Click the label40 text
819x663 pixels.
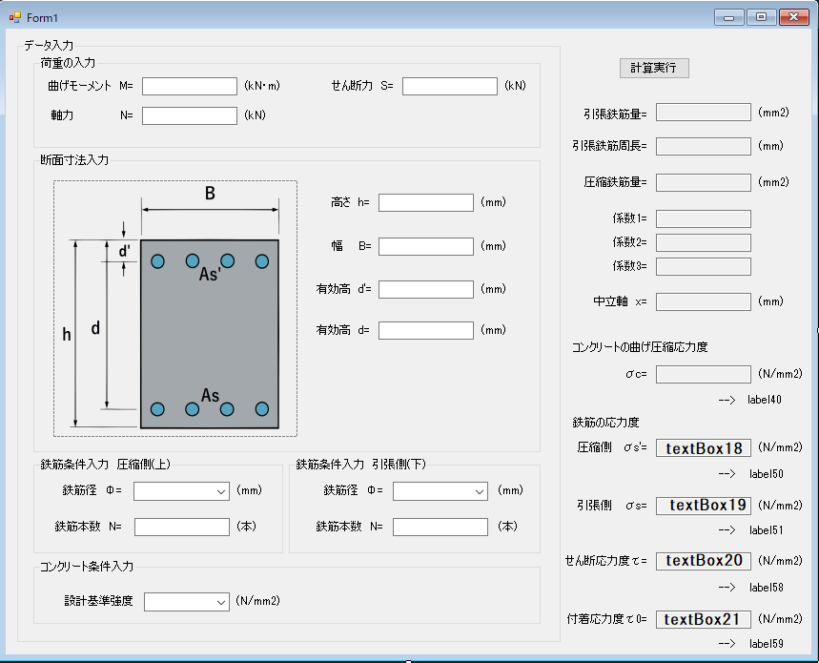point(764,400)
